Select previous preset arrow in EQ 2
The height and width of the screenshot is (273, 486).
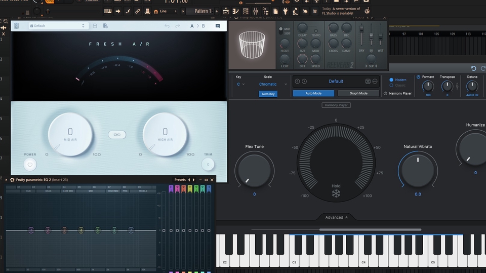click(x=189, y=180)
